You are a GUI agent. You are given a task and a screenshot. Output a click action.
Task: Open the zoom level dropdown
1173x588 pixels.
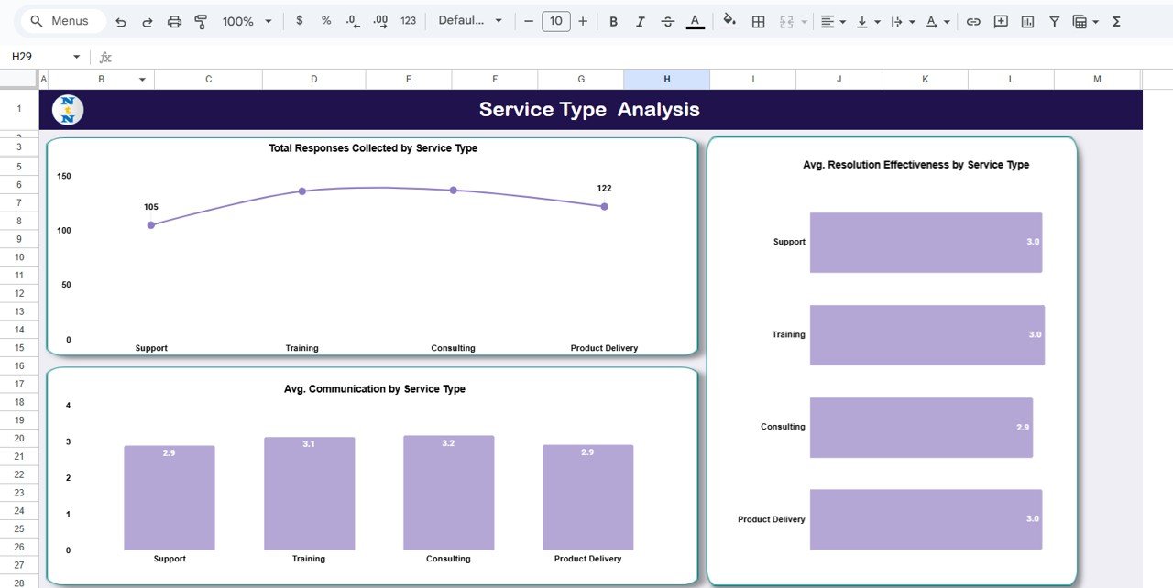pyautogui.click(x=245, y=20)
